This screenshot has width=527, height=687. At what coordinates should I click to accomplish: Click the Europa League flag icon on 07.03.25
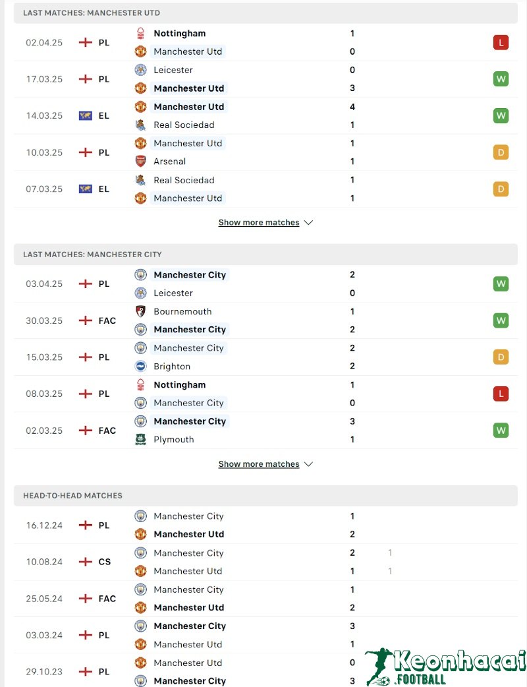pyautogui.click(x=85, y=189)
